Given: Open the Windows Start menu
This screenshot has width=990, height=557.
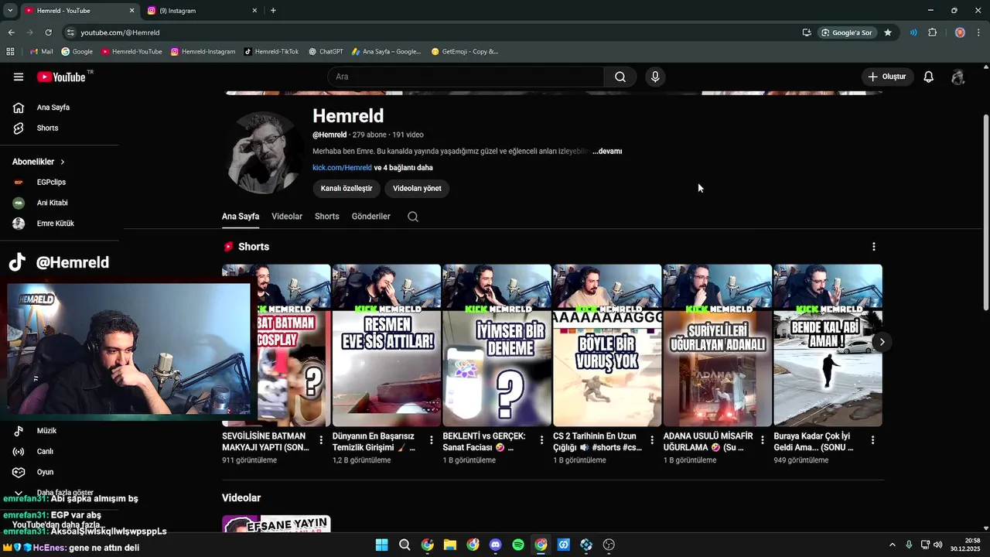Looking at the screenshot, I should [x=381, y=545].
